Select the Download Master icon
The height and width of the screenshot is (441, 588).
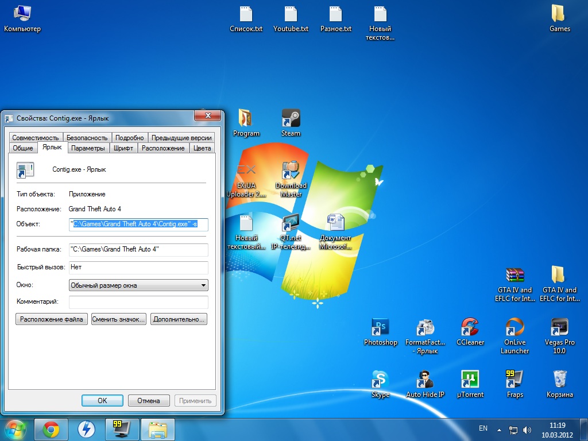(x=291, y=172)
